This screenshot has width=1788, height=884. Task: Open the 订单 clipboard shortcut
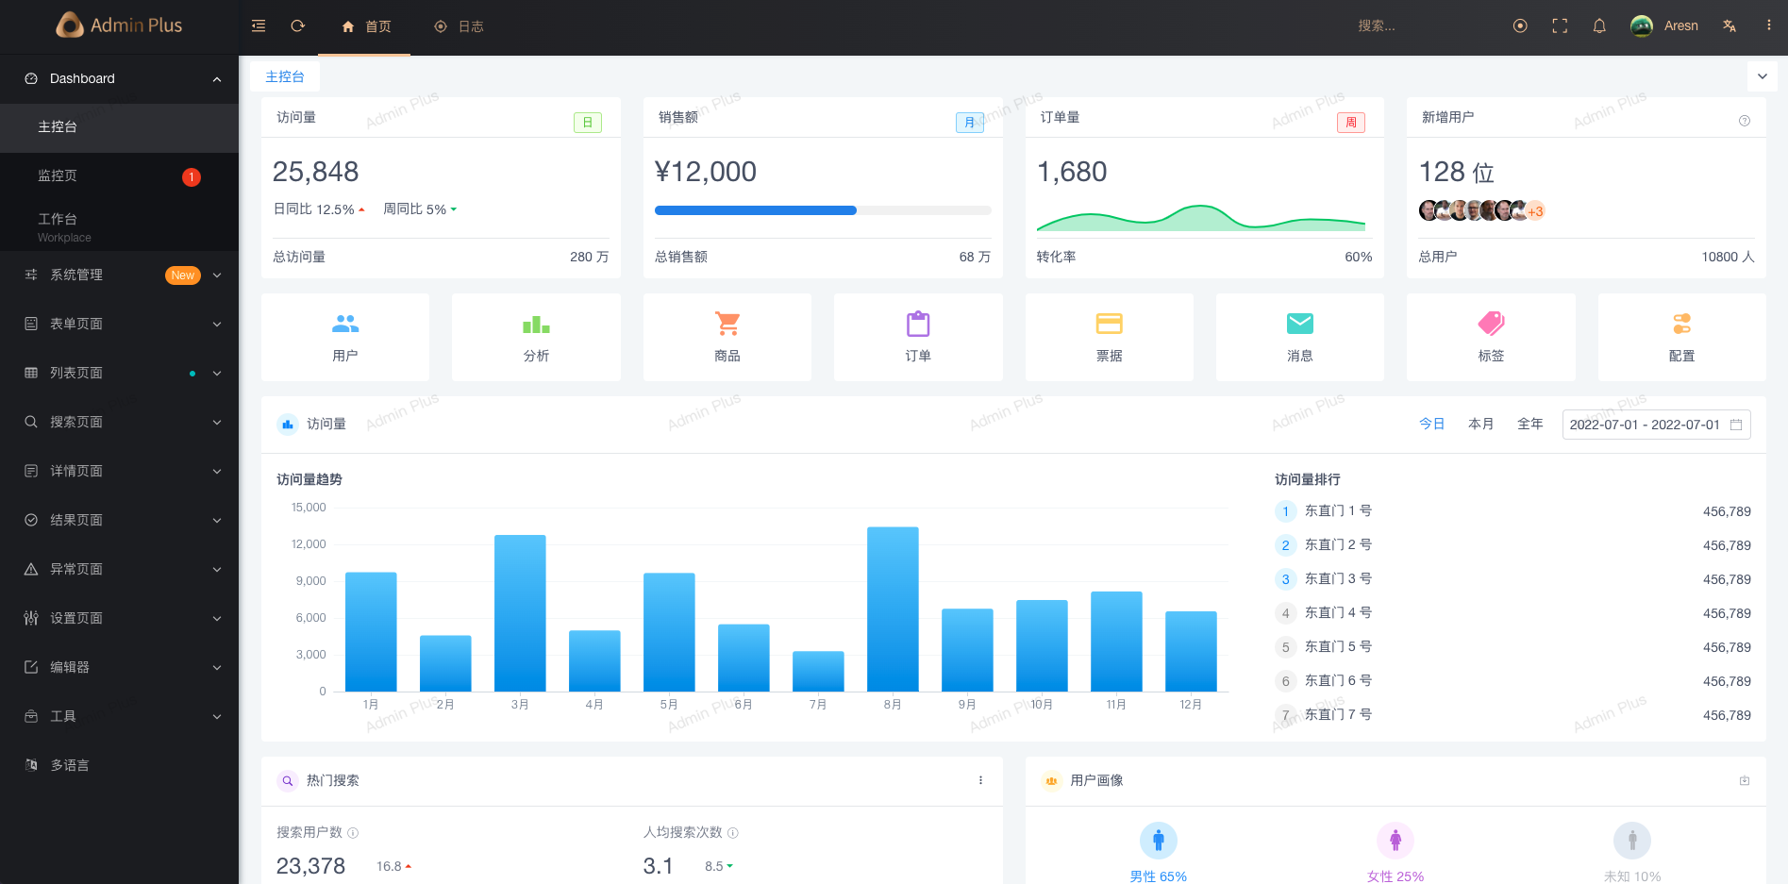point(918,338)
